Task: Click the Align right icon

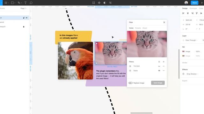Action: 192,13
